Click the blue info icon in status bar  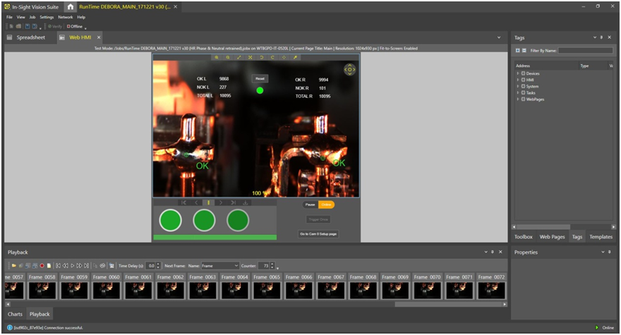point(10,327)
